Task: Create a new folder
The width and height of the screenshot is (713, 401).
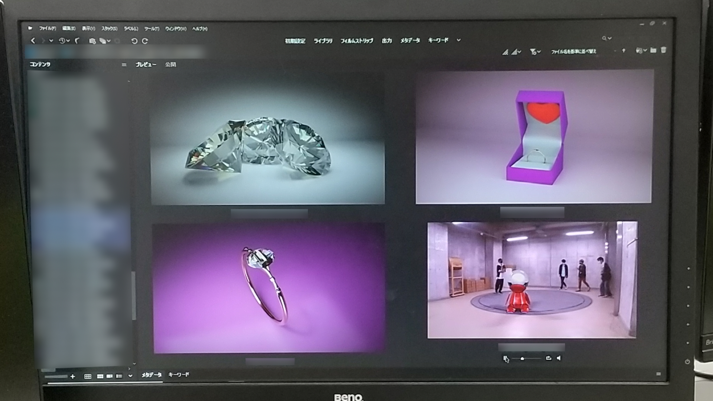Action: [653, 50]
